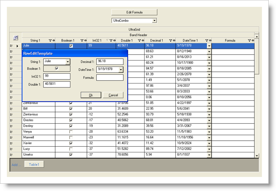Viewport: 276px width, 191px height.
Task: Click the filter icon in Formula header
Action: point(249,40)
